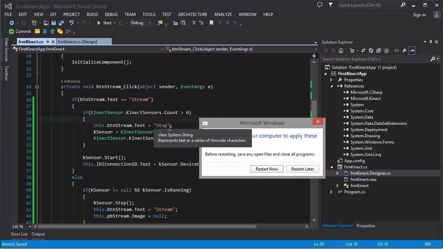The height and width of the screenshot is (249, 443).
Task: Click the 1 reference CodeLens link
Action: (71, 81)
